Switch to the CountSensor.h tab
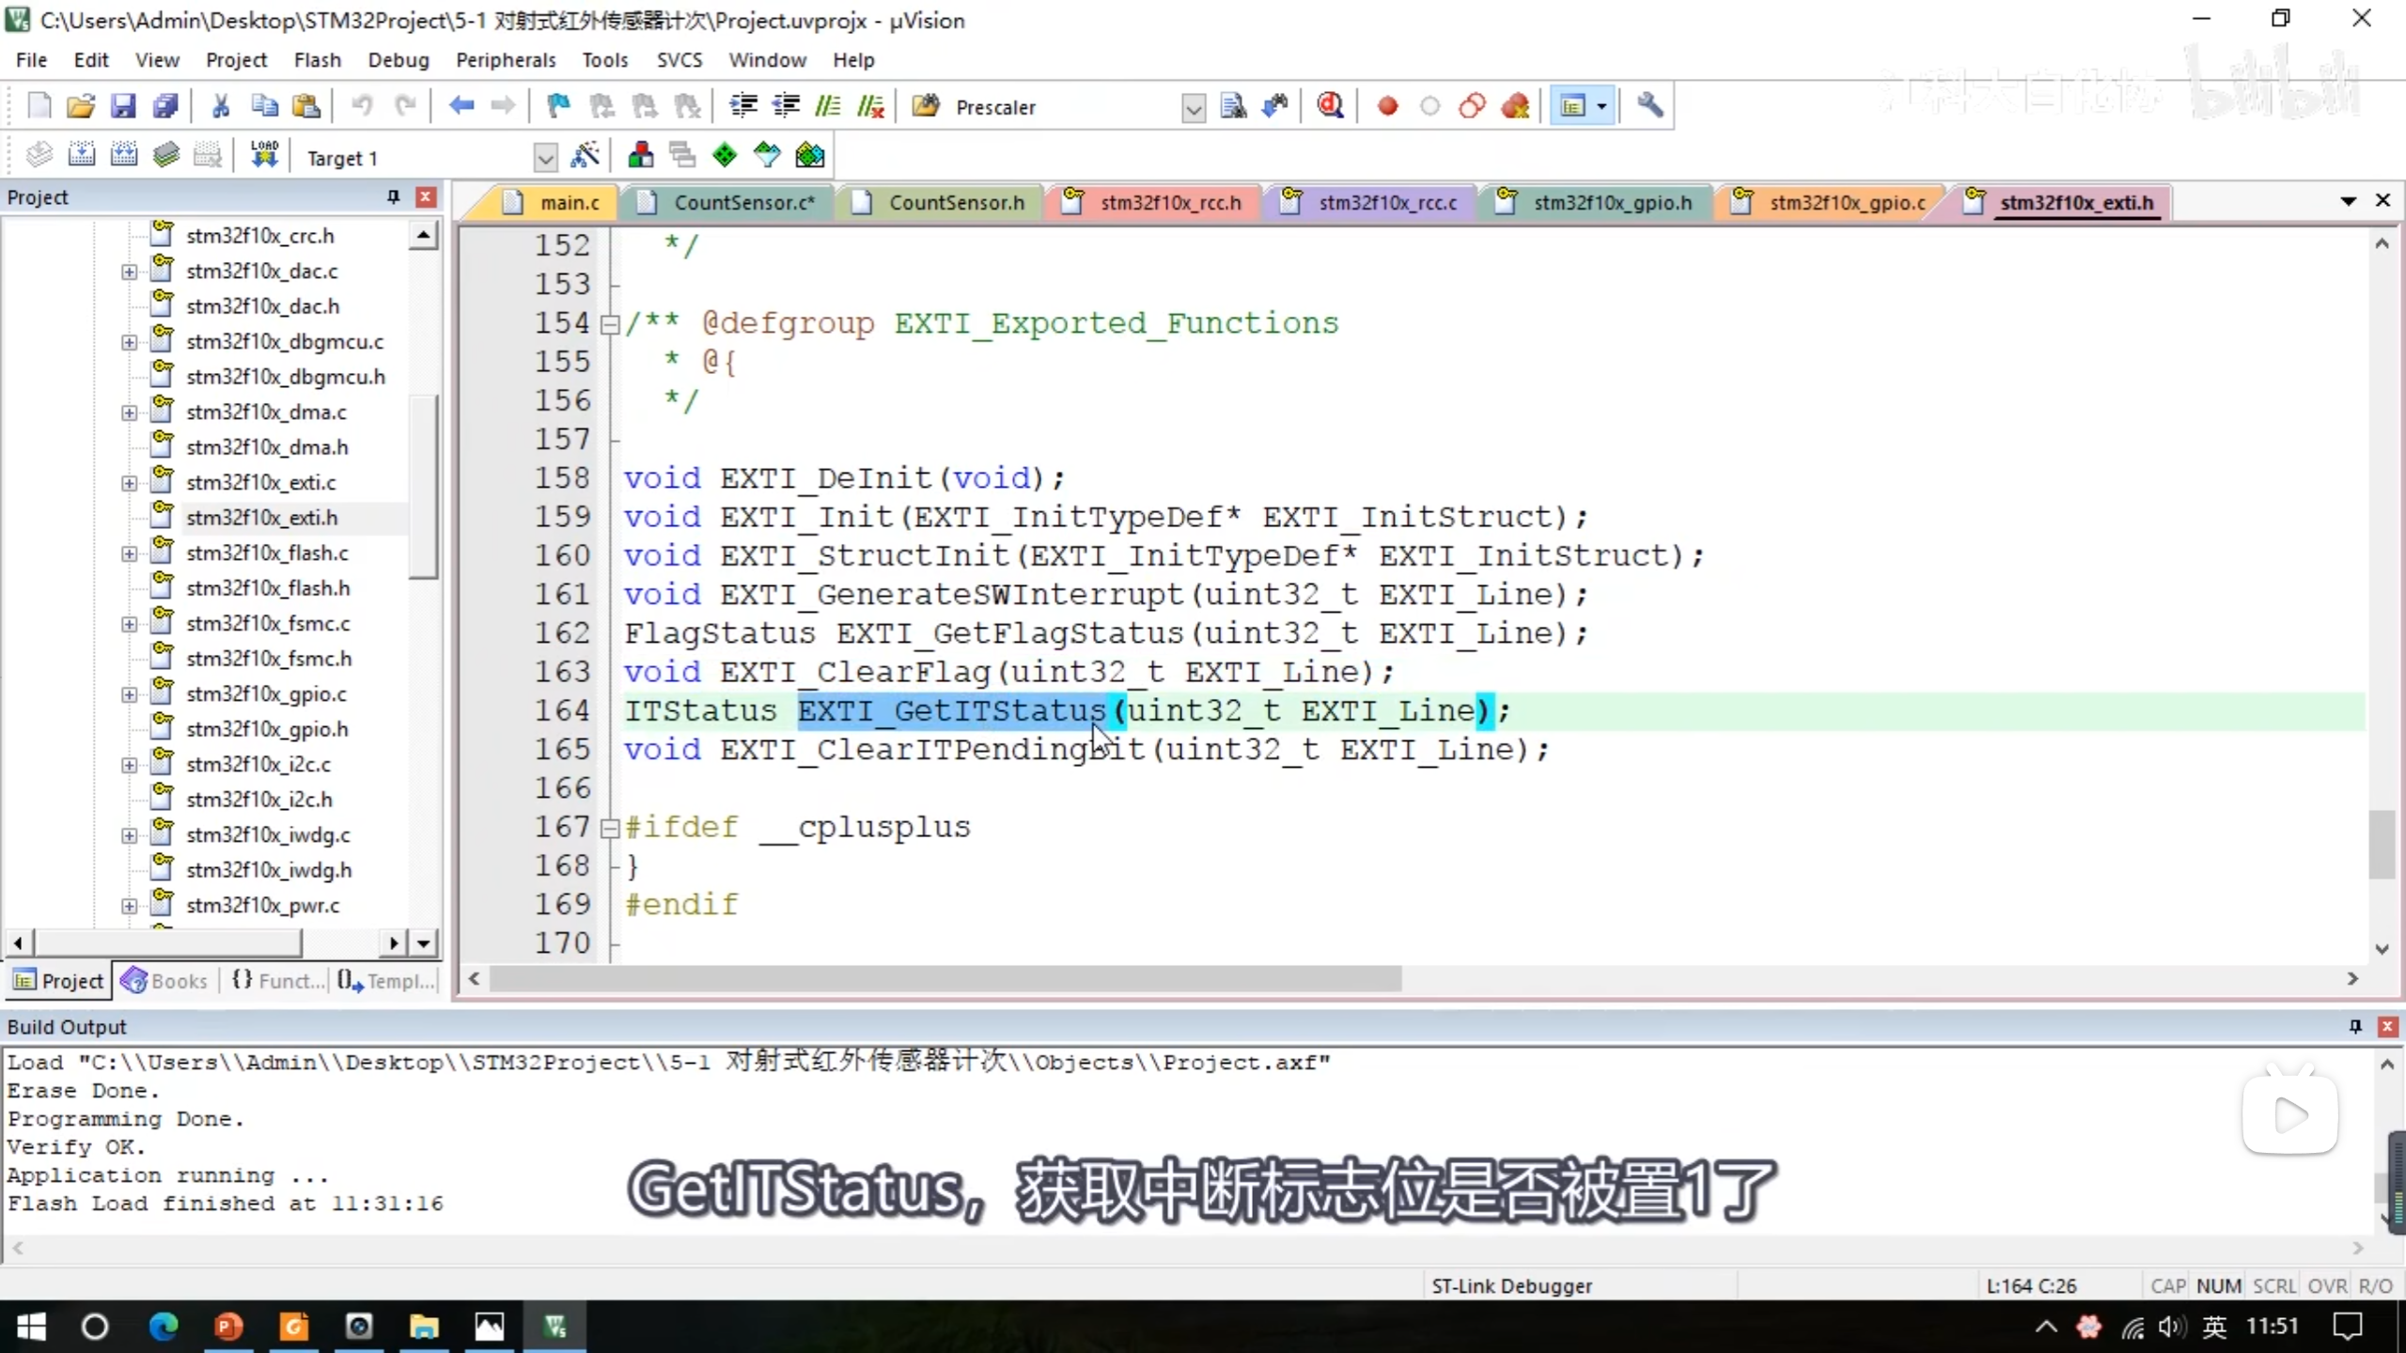Image resolution: width=2406 pixels, height=1353 pixels. click(x=956, y=203)
